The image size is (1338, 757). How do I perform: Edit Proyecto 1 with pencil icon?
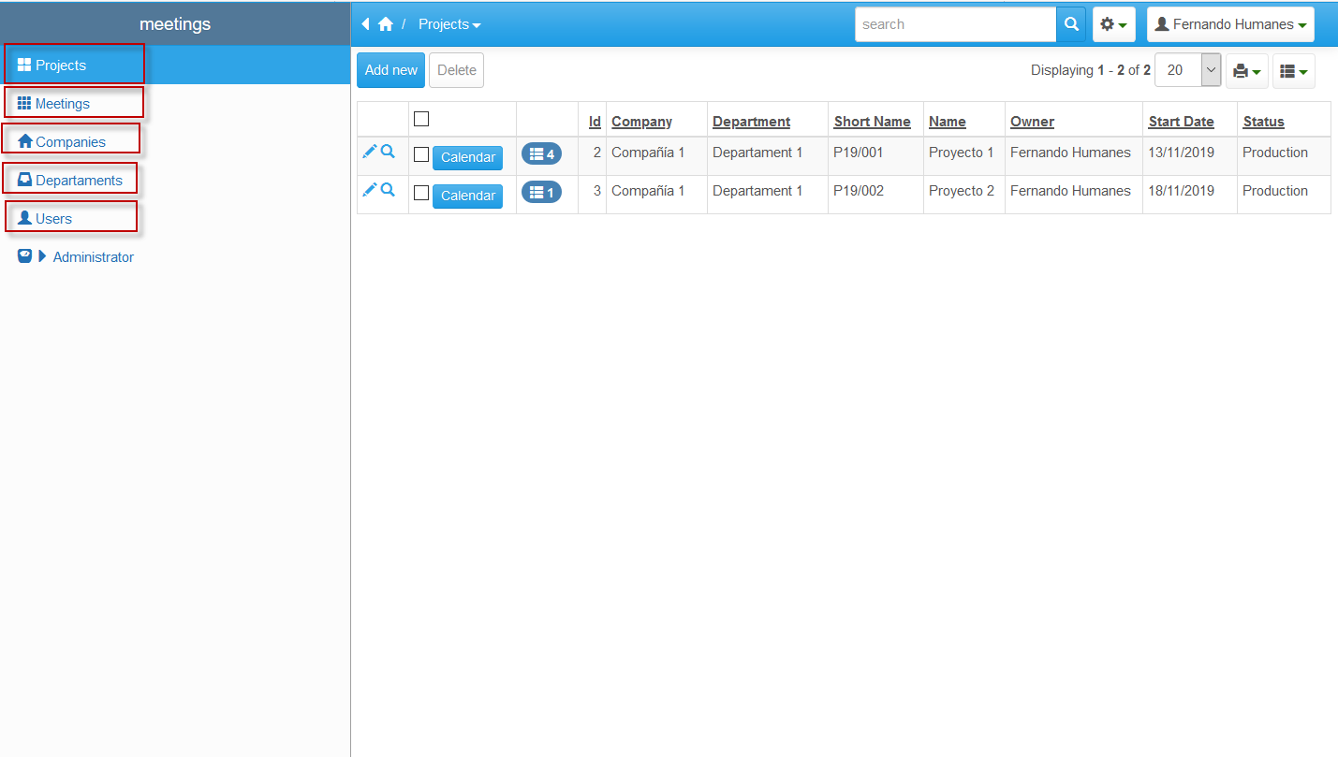tap(370, 152)
